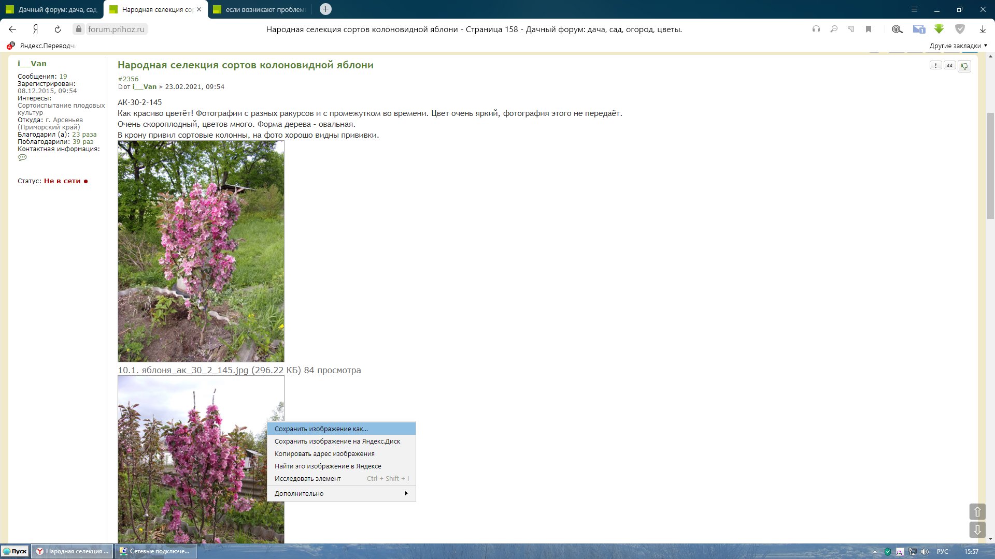The image size is (995, 559).
Task: Click the gray shield protection extension icon
Action: point(960,30)
